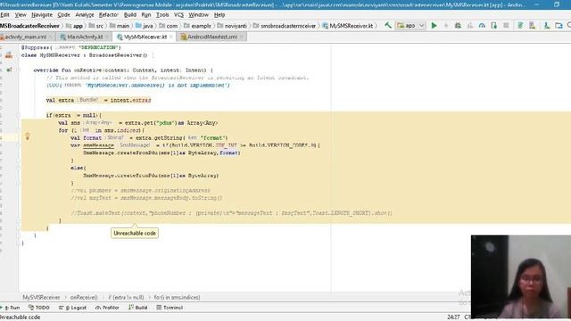Click the Sync Project with Gradle icon
This screenshot has width=571, height=321.
[520, 26]
